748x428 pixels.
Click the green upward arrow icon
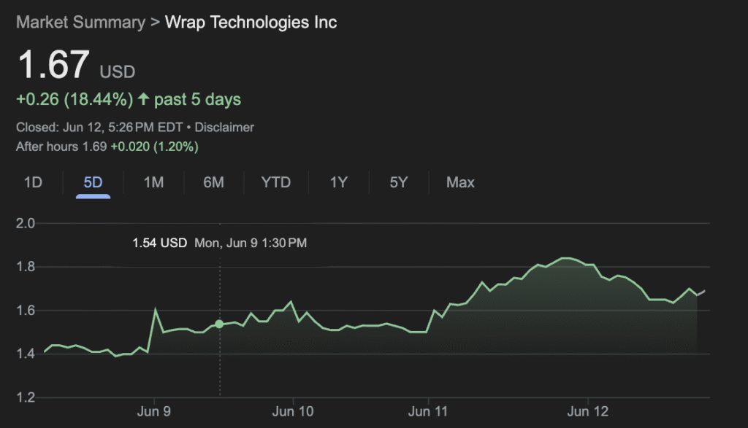143,99
